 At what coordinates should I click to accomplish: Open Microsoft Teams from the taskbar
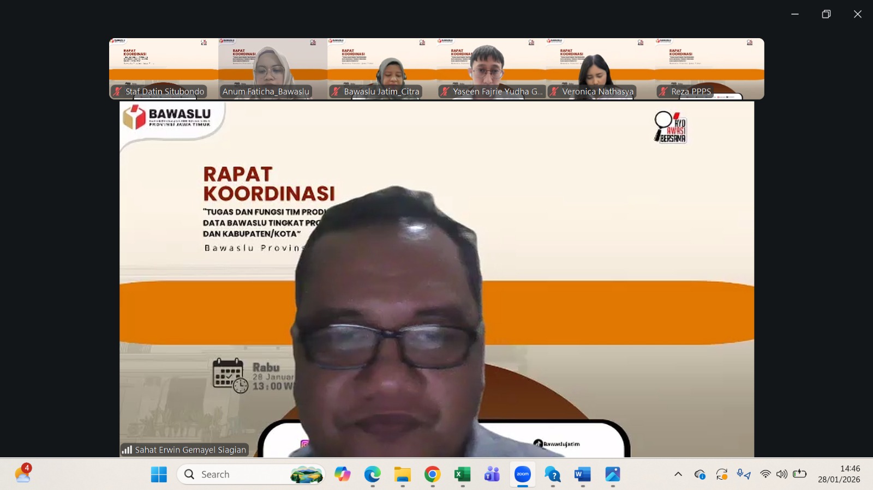[492, 475]
